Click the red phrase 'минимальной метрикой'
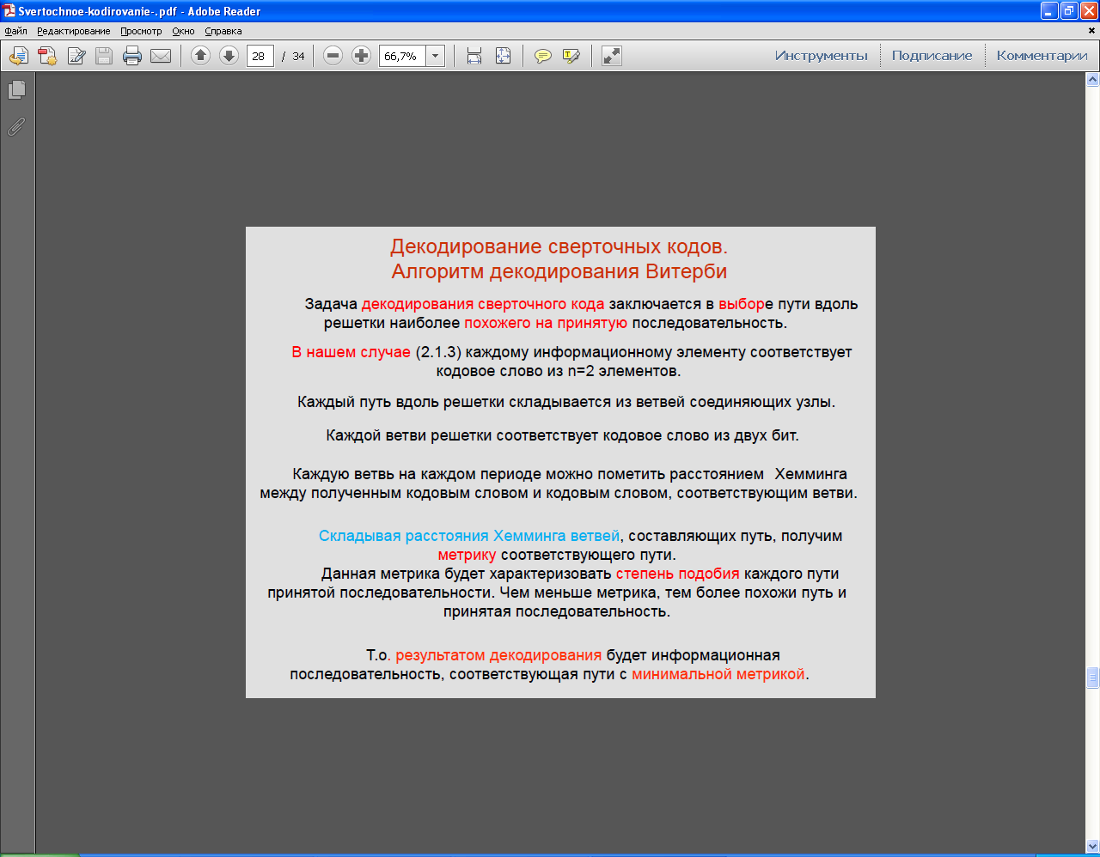Screen dimensions: 1100x857 pos(718,674)
